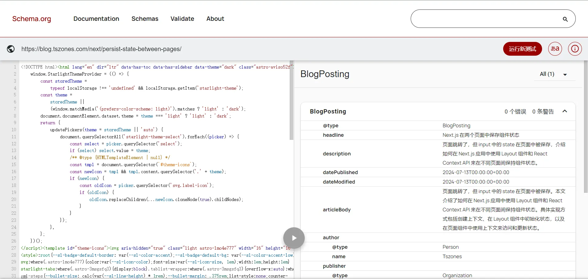Viewport: 588px width, 279px height.
Task: Click code line number 27
Action: (x=13, y=248)
